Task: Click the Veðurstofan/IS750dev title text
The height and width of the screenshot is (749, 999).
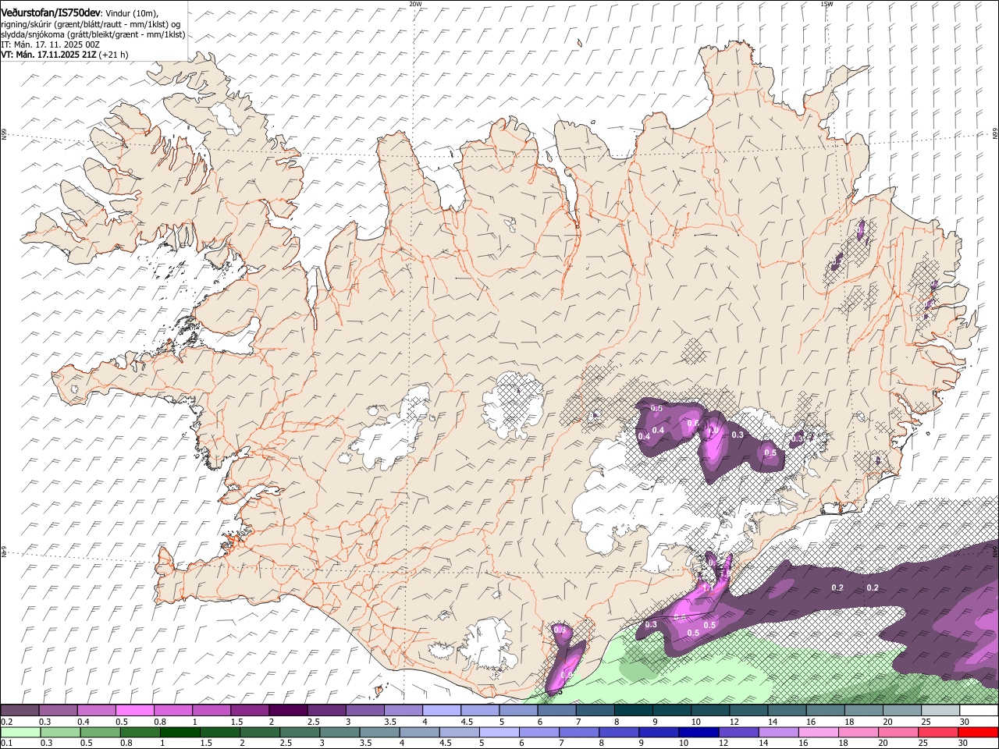Action: coord(51,12)
